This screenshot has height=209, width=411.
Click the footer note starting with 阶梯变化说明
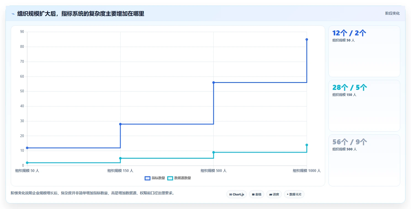pos(92,193)
